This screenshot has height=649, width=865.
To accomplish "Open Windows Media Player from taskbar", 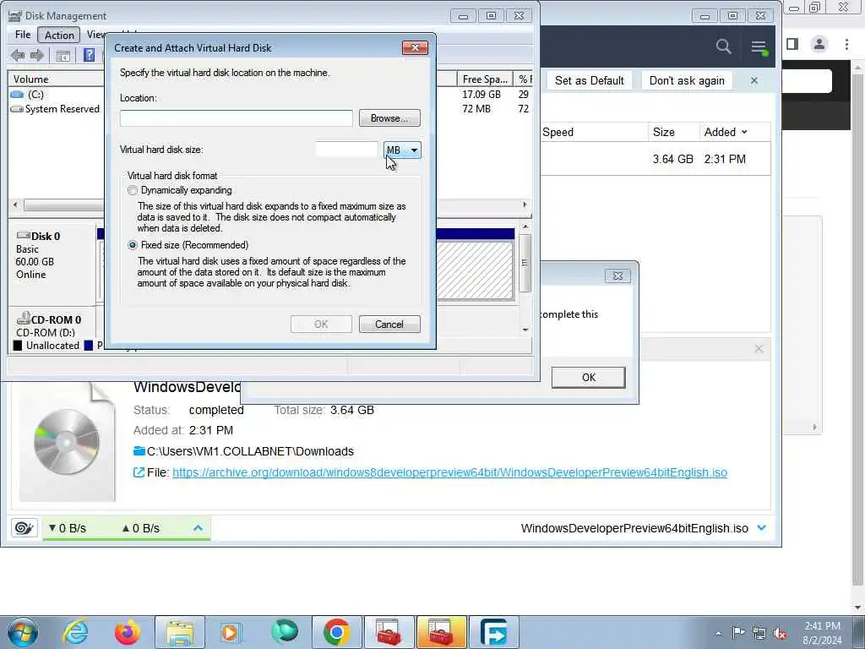I will click(x=231, y=632).
